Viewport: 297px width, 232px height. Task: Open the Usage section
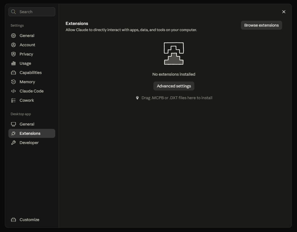click(x=32, y=63)
